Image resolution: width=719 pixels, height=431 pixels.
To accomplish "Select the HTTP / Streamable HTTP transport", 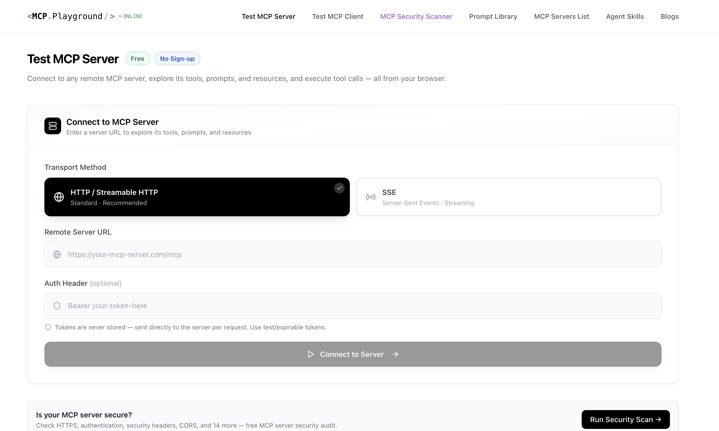I will (x=197, y=197).
